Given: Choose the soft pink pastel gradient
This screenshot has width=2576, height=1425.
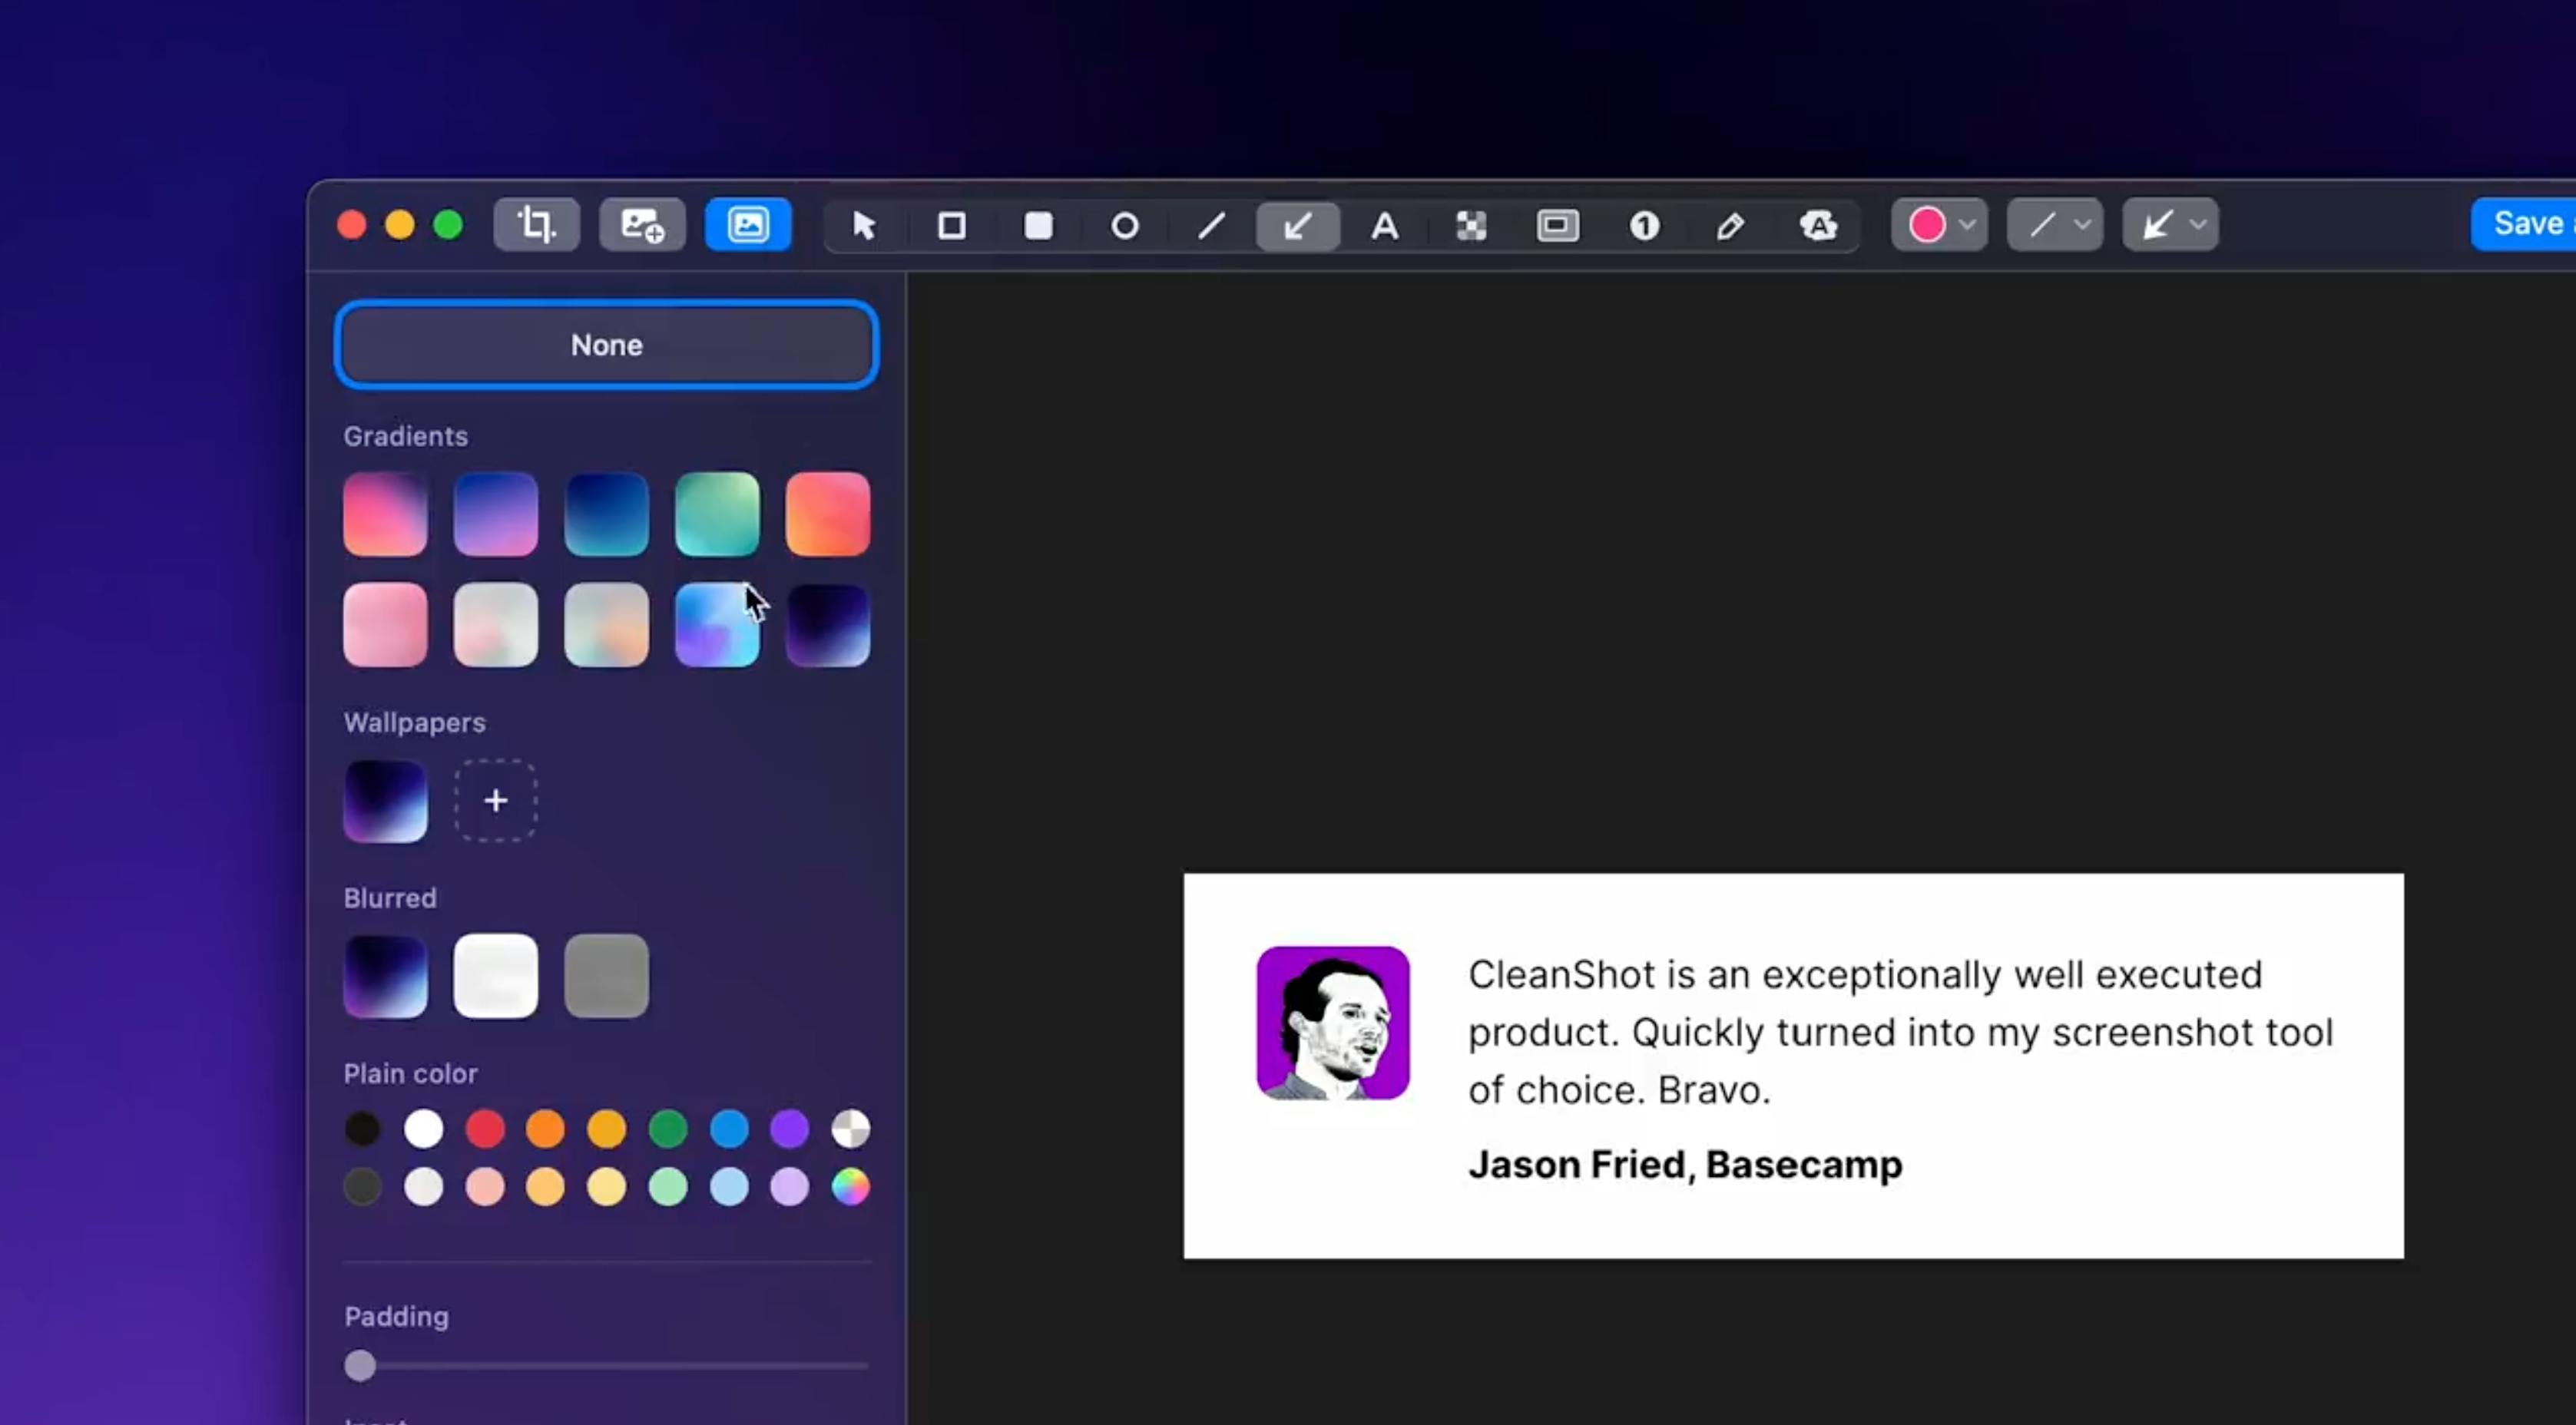Looking at the screenshot, I should [385, 625].
